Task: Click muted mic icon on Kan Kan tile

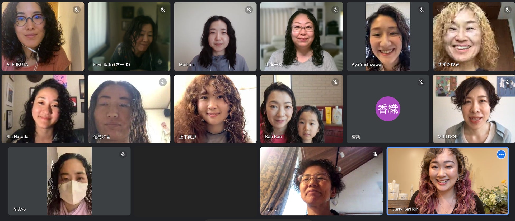Action: coord(335,82)
